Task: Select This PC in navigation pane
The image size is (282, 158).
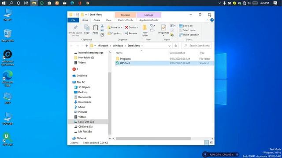Action: tap(81, 82)
